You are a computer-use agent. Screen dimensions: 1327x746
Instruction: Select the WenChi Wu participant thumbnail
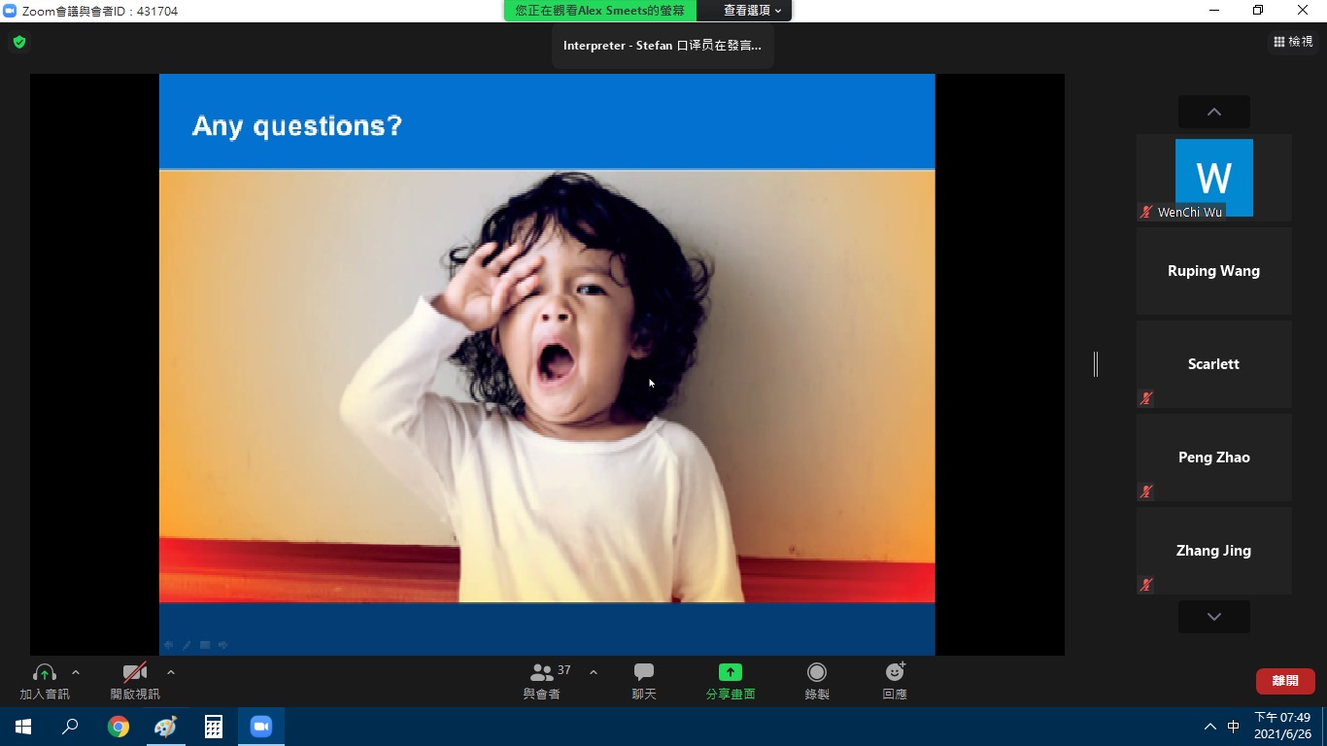click(x=1213, y=178)
